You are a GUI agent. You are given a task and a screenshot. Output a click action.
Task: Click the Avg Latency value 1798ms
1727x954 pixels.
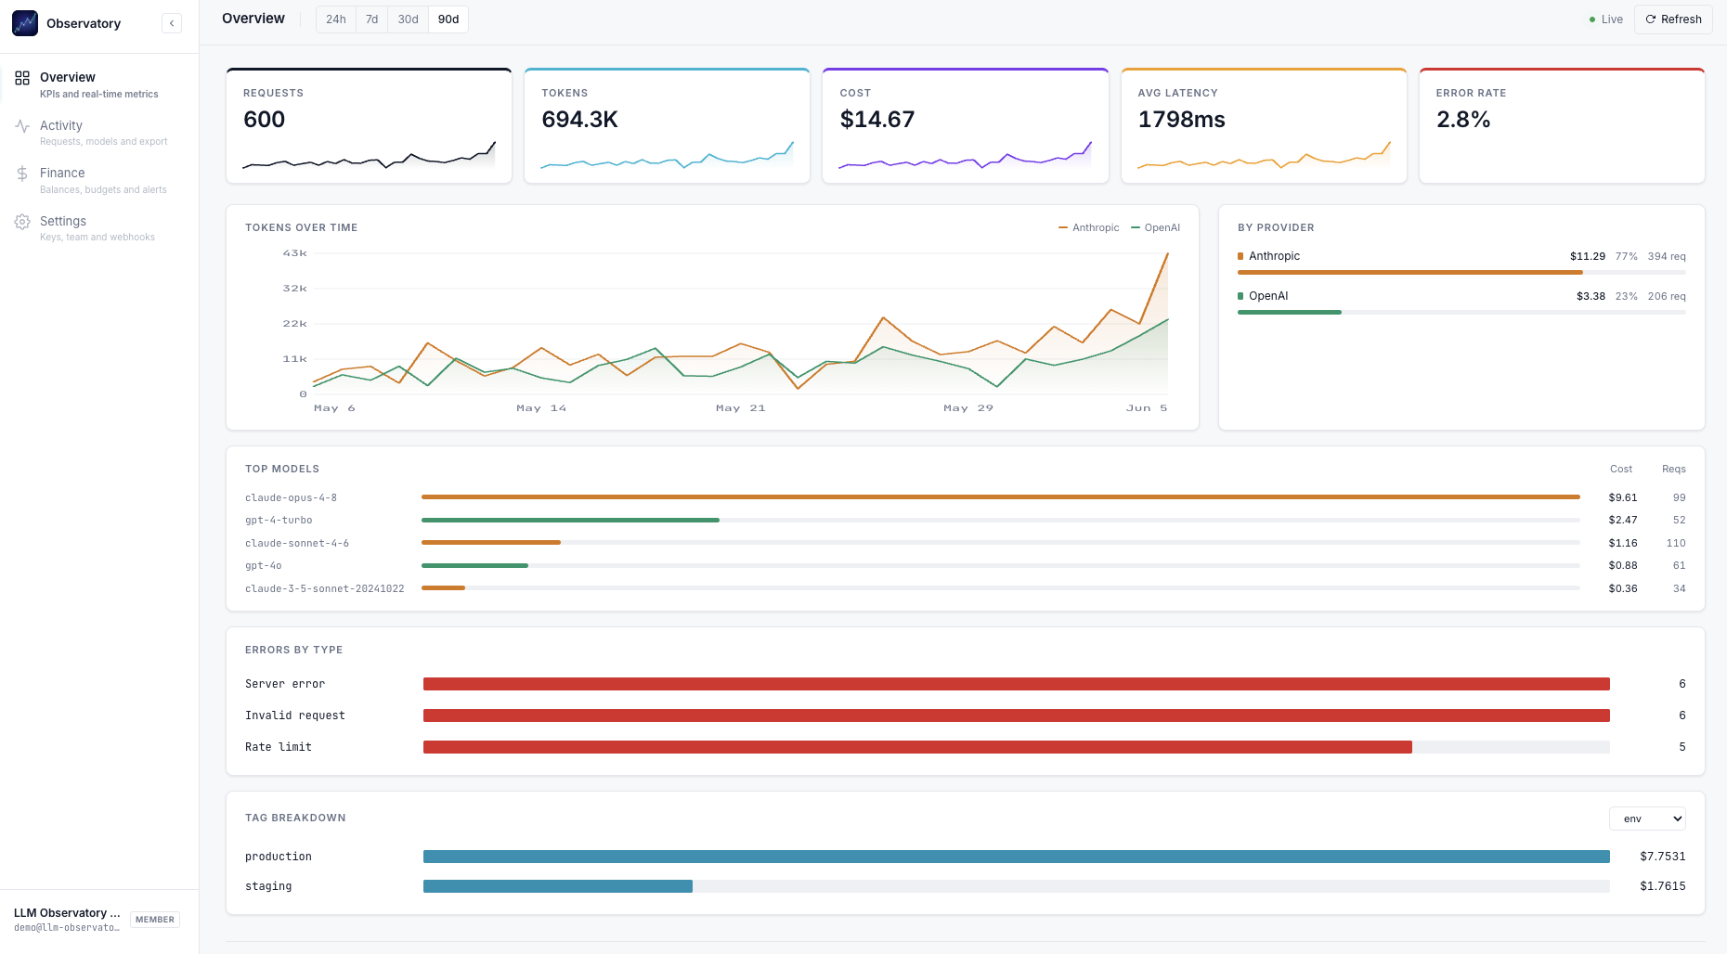(x=1182, y=120)
